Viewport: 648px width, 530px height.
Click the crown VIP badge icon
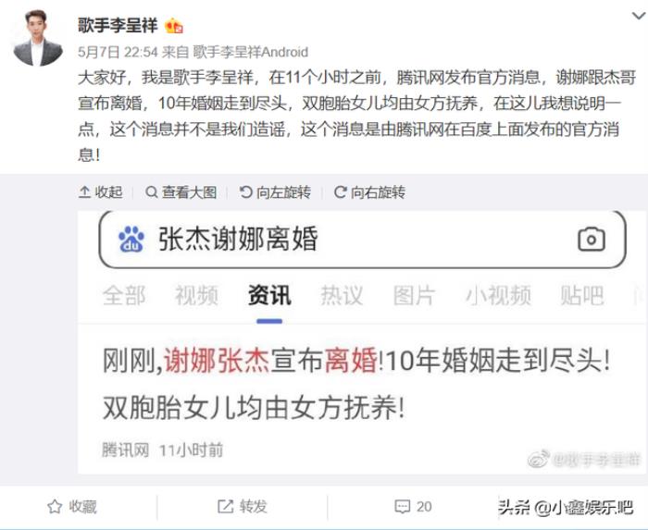point(174,26)
